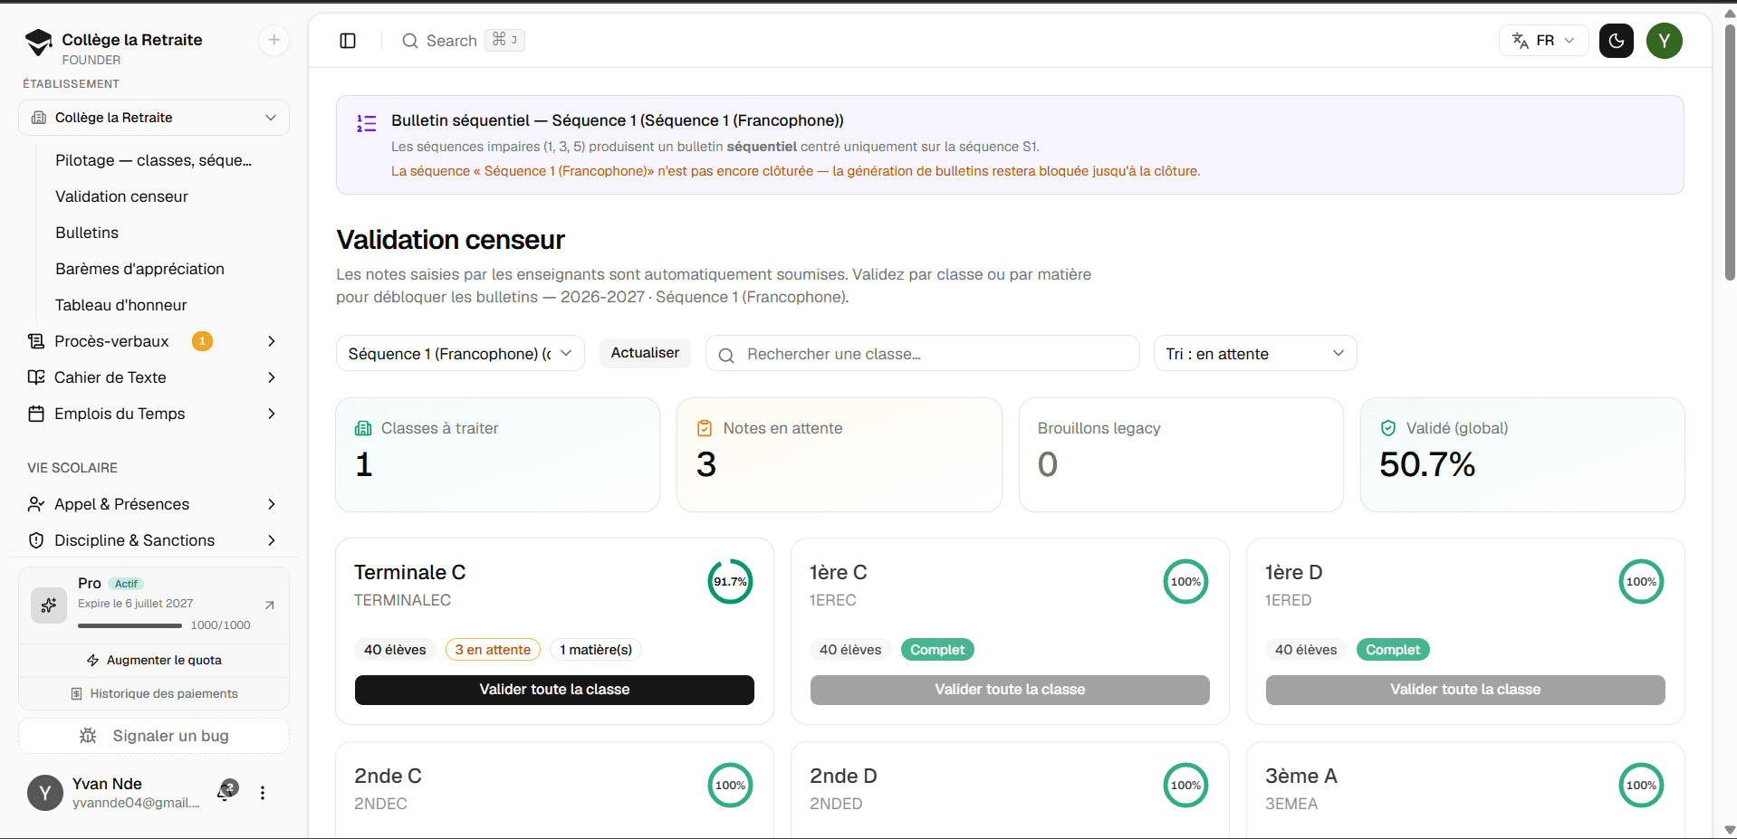
Task: Click the 3ème A class card title
Action: click(1301, 777)
